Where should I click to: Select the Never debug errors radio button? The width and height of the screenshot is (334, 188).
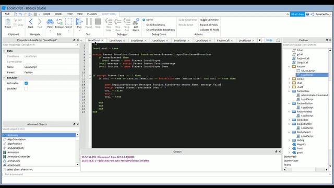pos(144,20)
